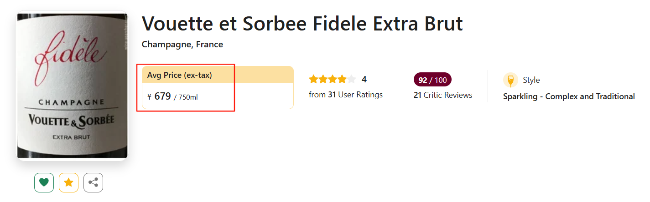Click the Avg Price (ex-tax) header

tap(180, 75)
